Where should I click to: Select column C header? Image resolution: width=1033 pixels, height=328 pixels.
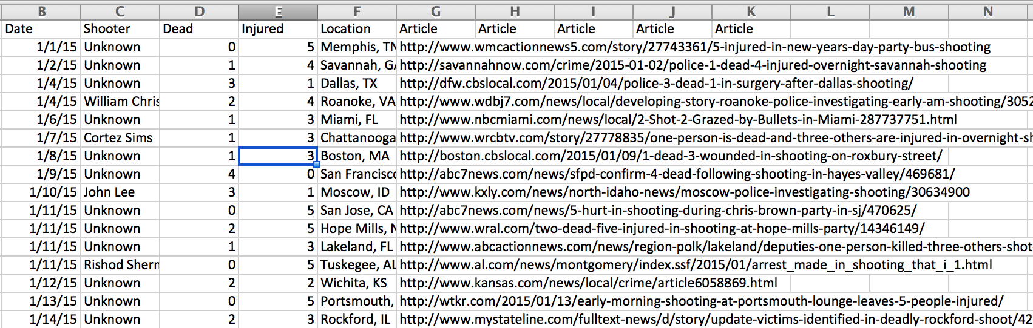click(x=120, y=11)
